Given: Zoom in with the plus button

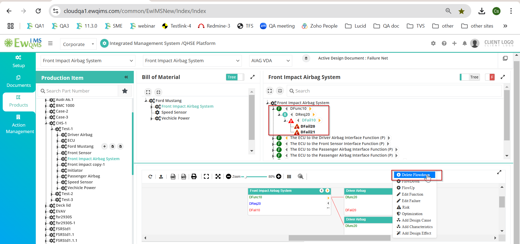Looking at the screenshot, I should pyautogui.click(x=279, y=177).
